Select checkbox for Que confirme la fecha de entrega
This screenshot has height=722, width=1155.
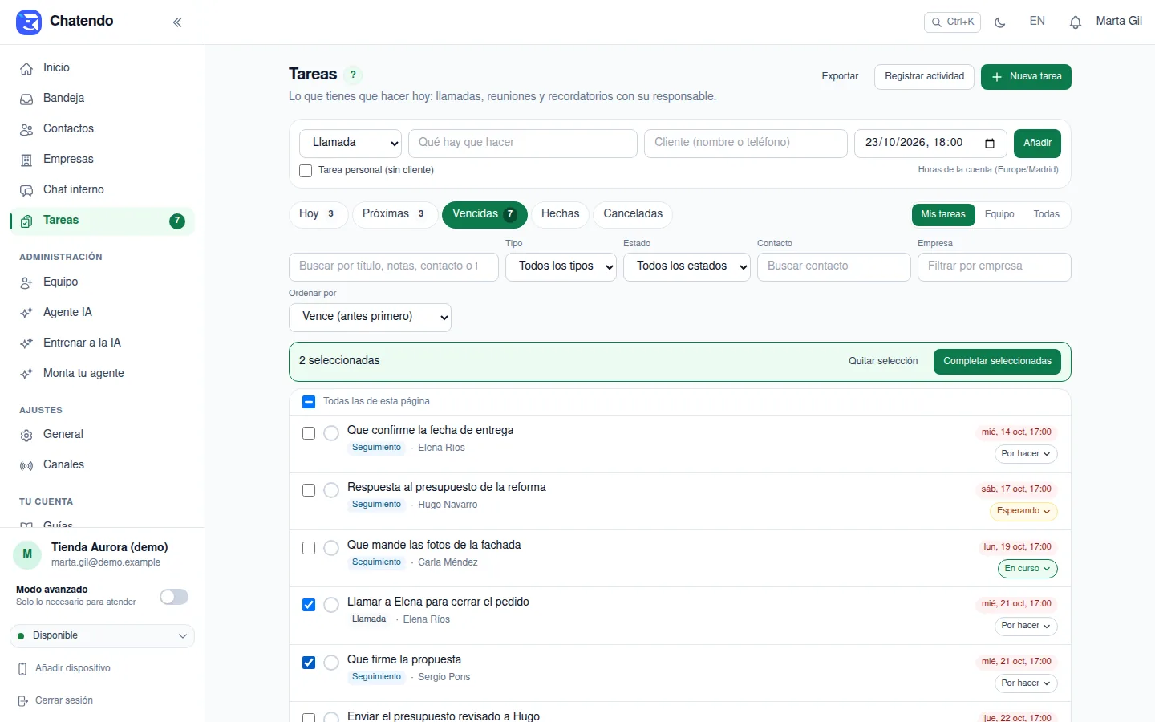click(309, 433)
